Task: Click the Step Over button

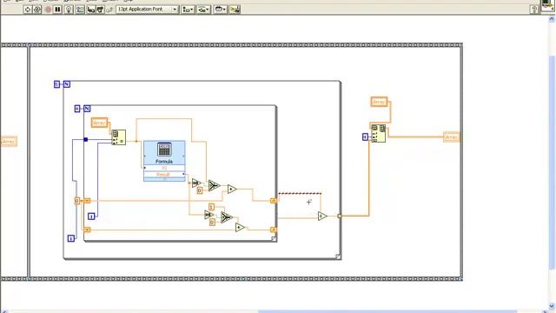Action: pos(101,10)
